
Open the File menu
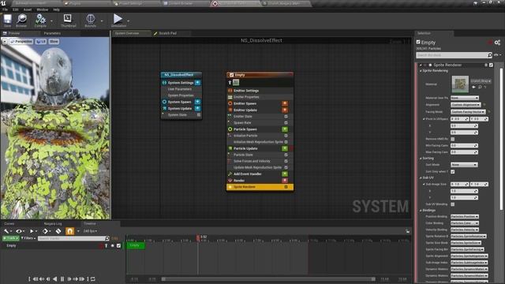point(6,9)
